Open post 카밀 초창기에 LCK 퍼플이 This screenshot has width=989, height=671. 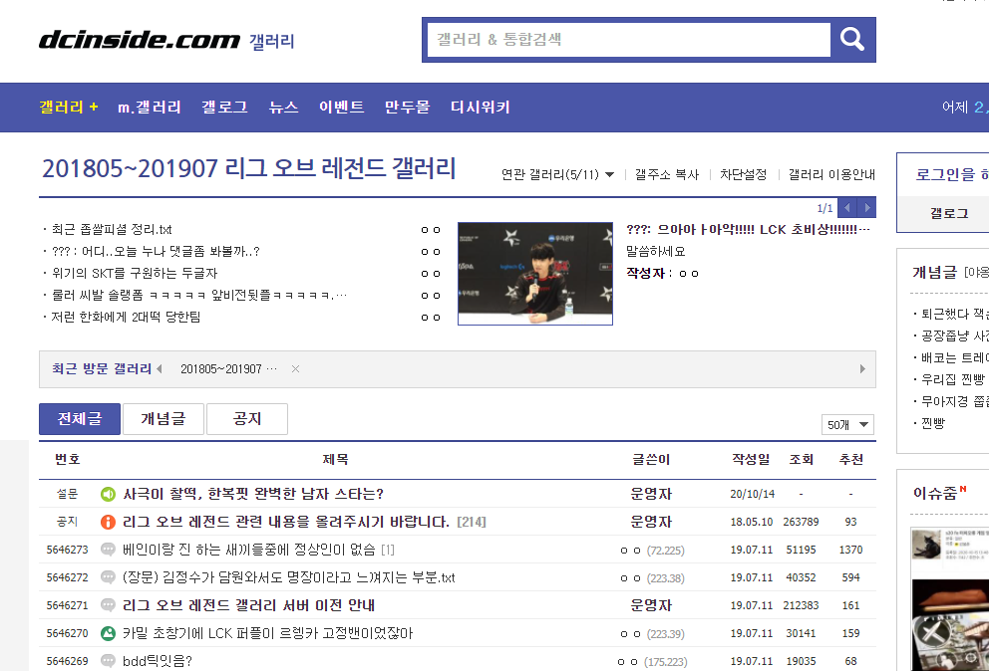coord(267,633)
